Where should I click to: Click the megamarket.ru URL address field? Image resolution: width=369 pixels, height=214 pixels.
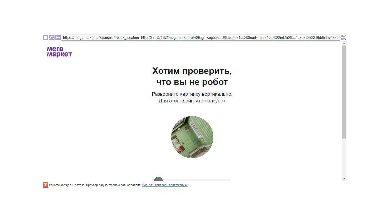point(201,37)
